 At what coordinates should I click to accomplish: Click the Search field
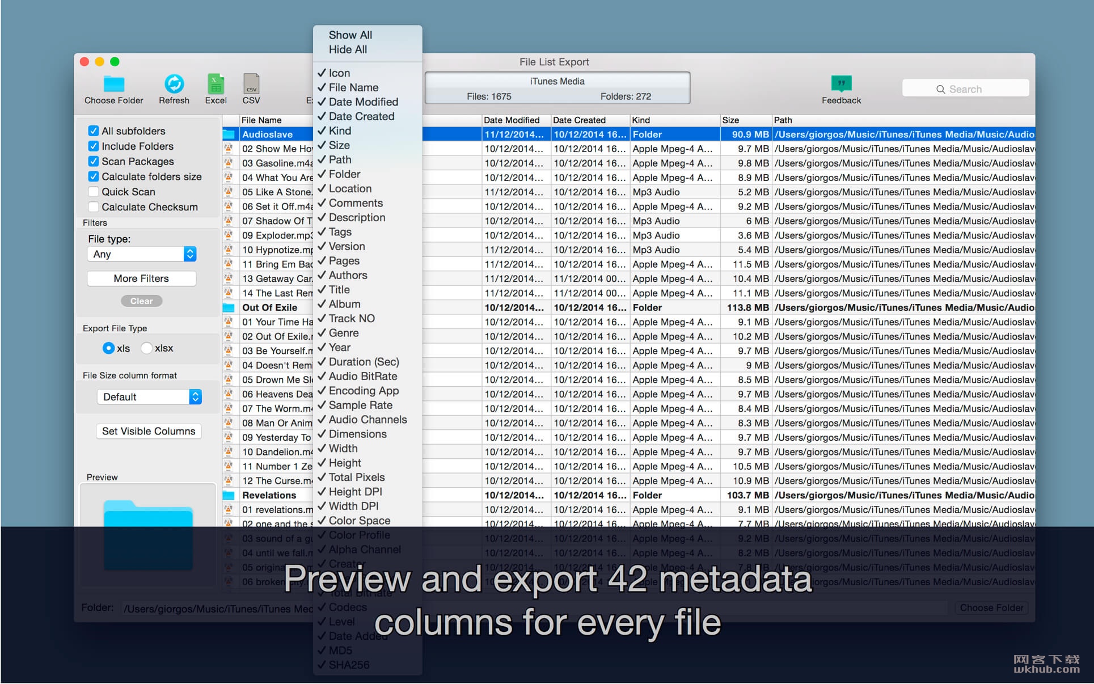965,89
